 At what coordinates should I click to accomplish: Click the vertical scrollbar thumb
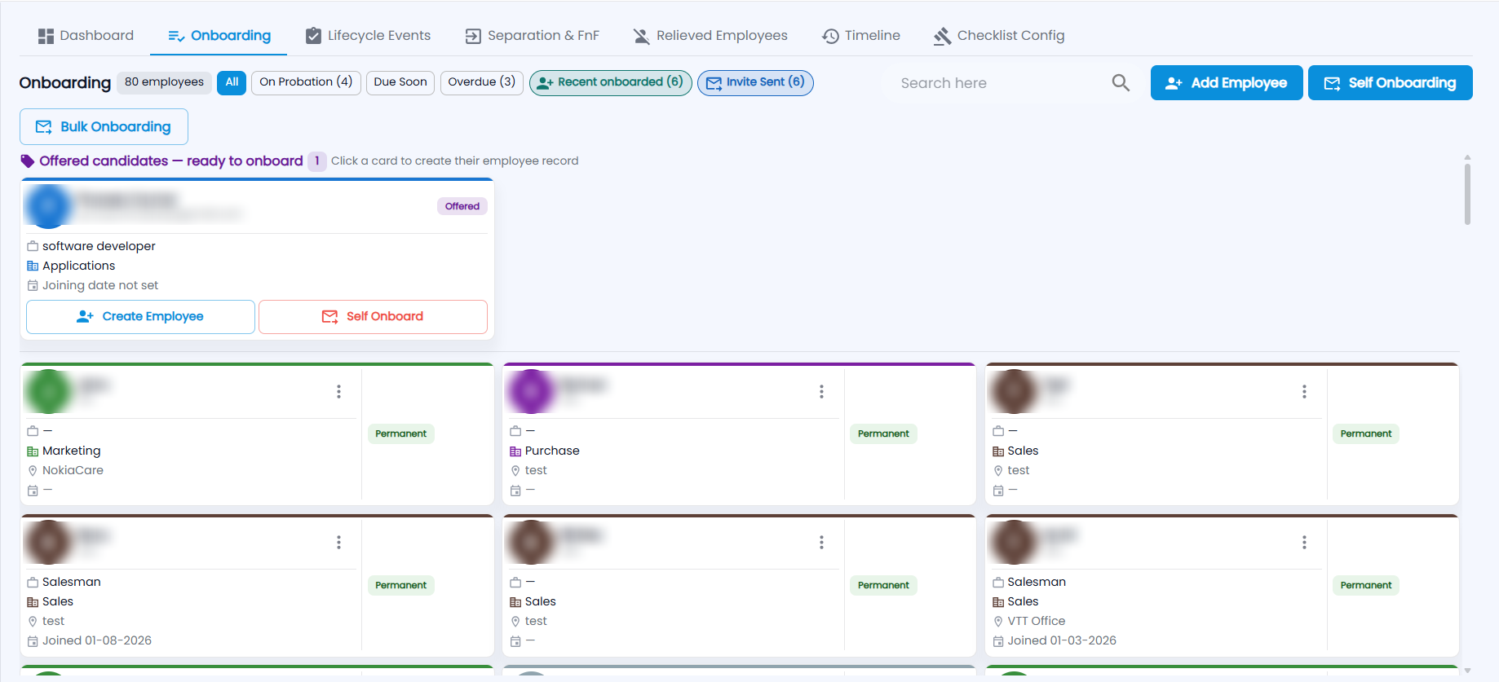(1467, 194)
